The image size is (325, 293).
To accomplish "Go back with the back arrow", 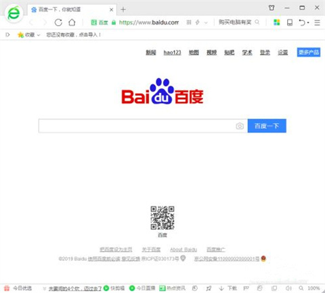I will 31,22.
